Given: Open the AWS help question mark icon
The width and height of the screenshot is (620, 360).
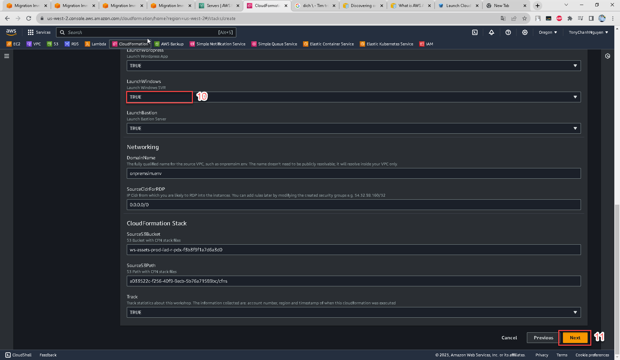Looking at the screenshot, I should (x=508, y=32).
